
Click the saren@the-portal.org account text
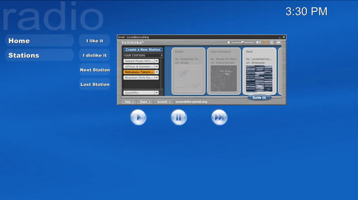(x=191, y=102)
